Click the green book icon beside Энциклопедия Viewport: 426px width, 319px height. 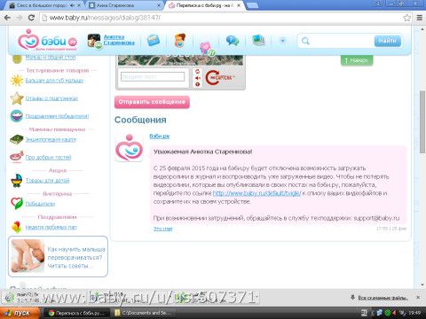click(x=17, y=139)
